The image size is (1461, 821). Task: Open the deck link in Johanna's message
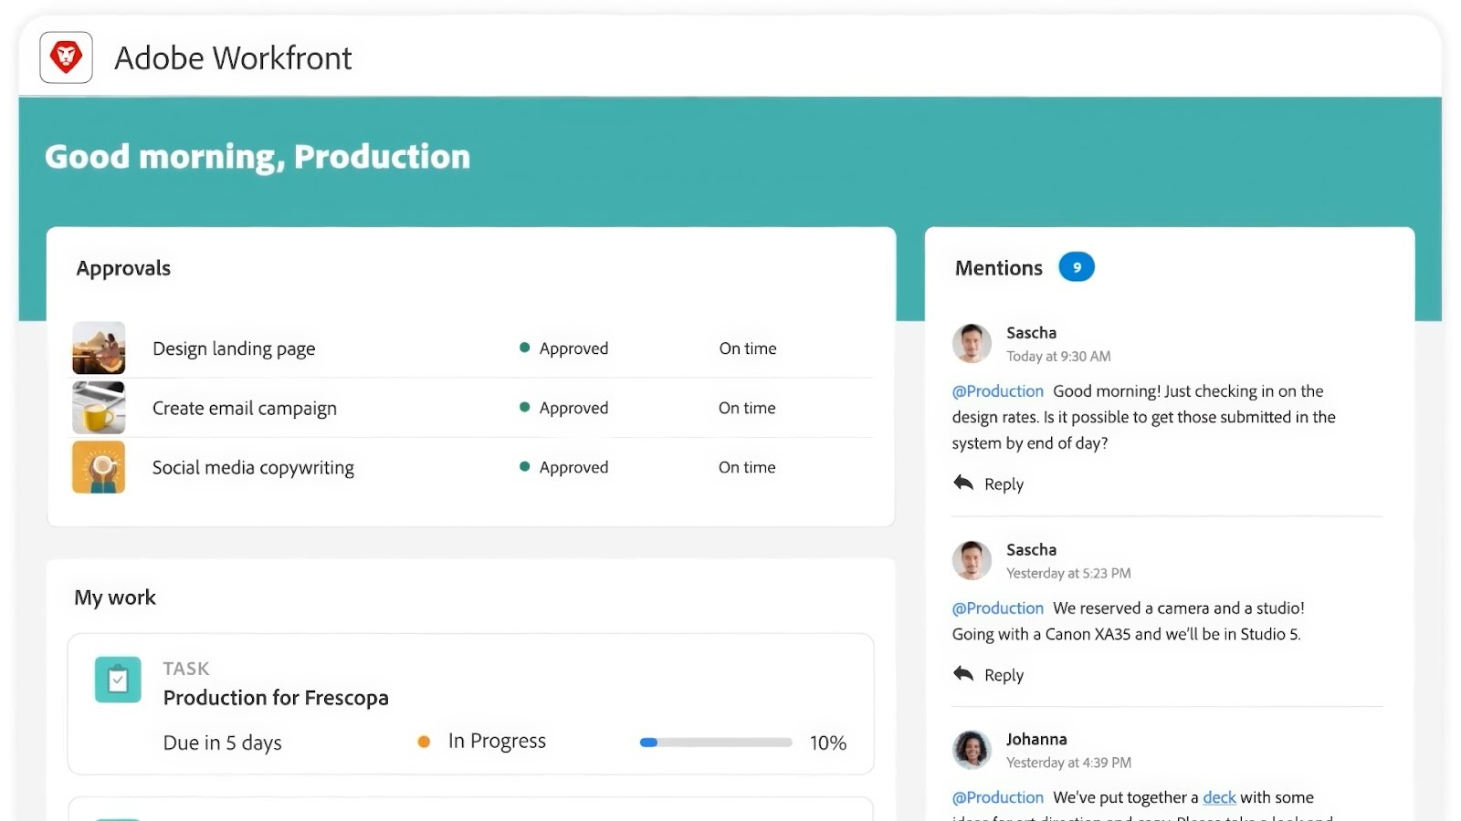(1219, 796)
